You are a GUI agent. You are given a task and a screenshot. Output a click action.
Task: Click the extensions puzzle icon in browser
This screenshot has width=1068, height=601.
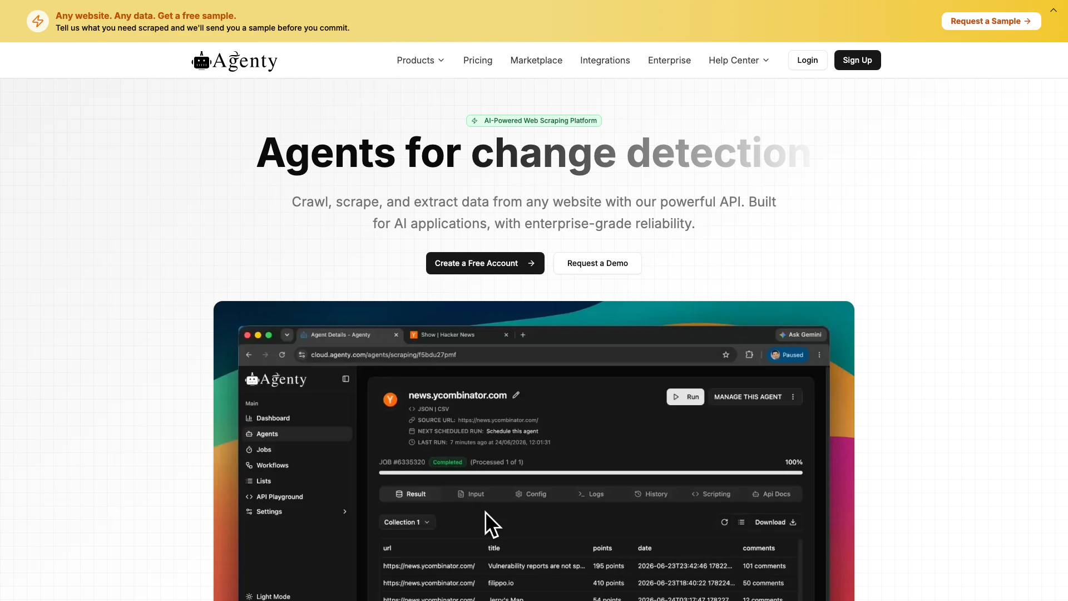pyautogui.click(x=749, y=354)
